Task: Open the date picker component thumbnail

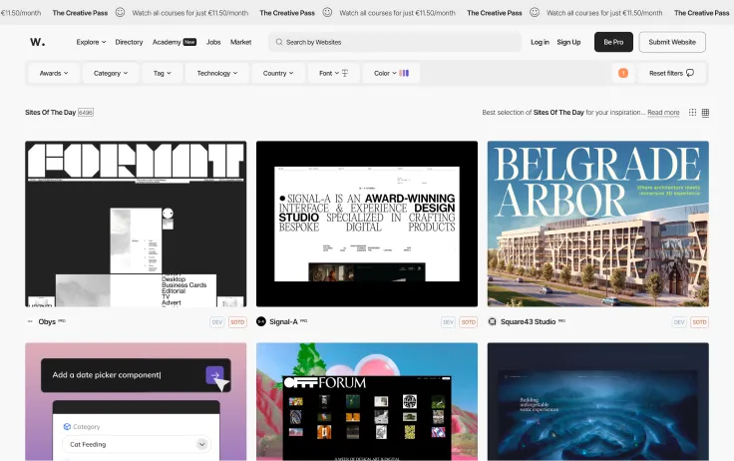Action: pyautogui.click(x=136, y=402)
